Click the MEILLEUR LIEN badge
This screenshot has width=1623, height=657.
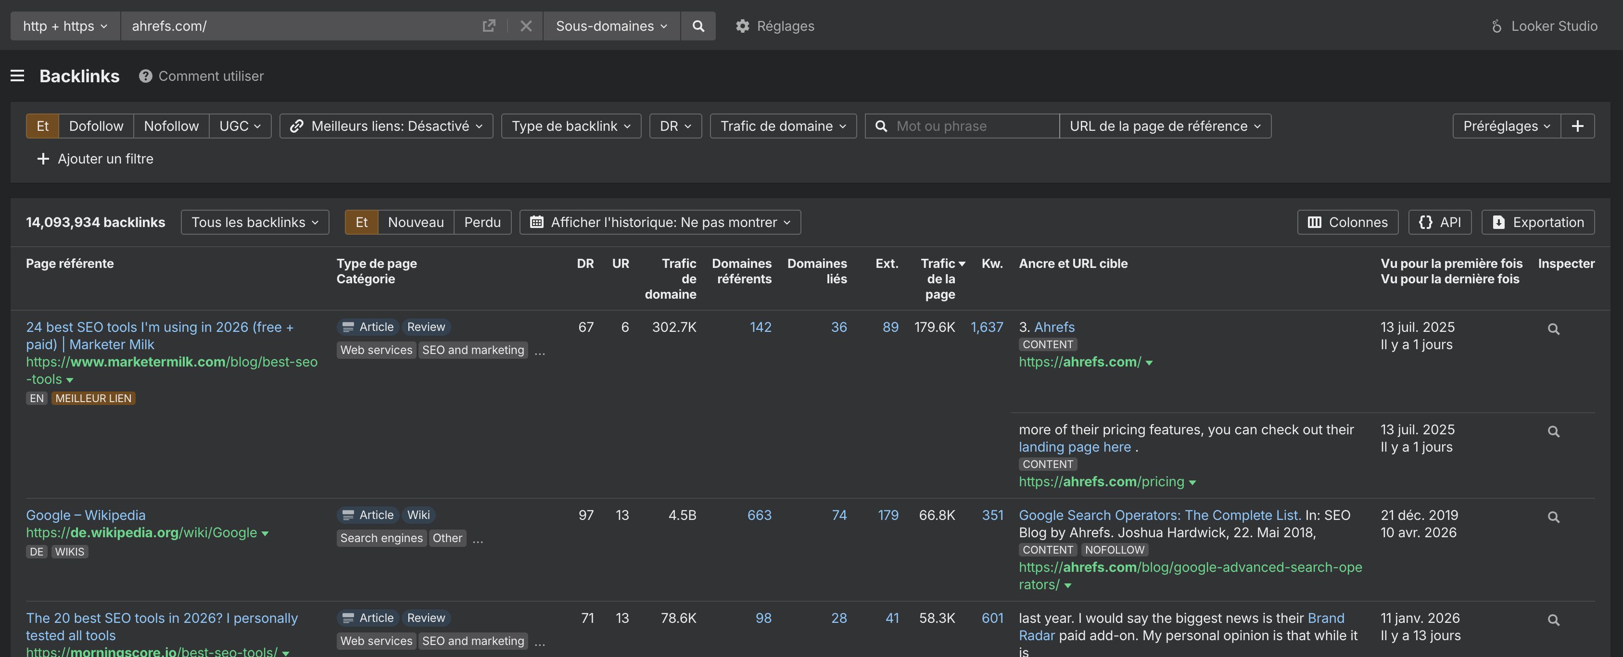point(93,399)
